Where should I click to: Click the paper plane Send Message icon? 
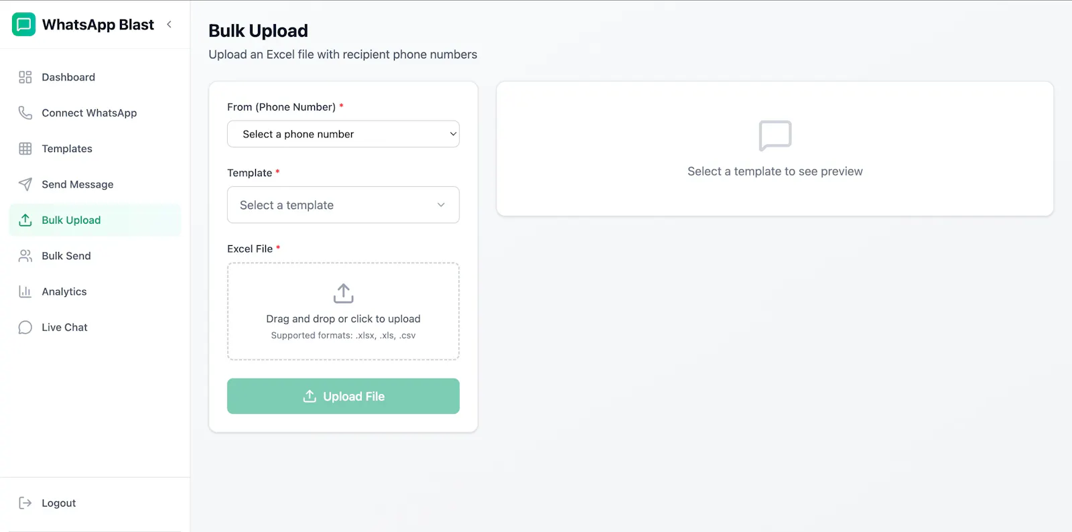25,184
